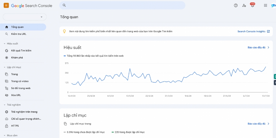Open Search Console Insights link
Screen dimensions: 276x138
pos(251,31)
